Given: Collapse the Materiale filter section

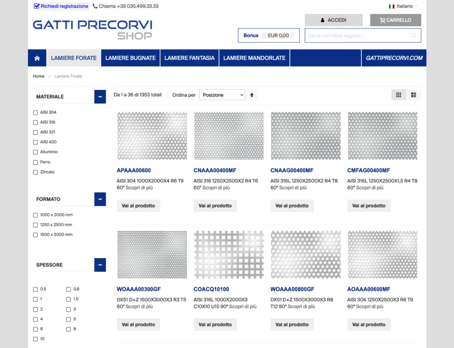Looking at the screenshot, I should 100,97.
